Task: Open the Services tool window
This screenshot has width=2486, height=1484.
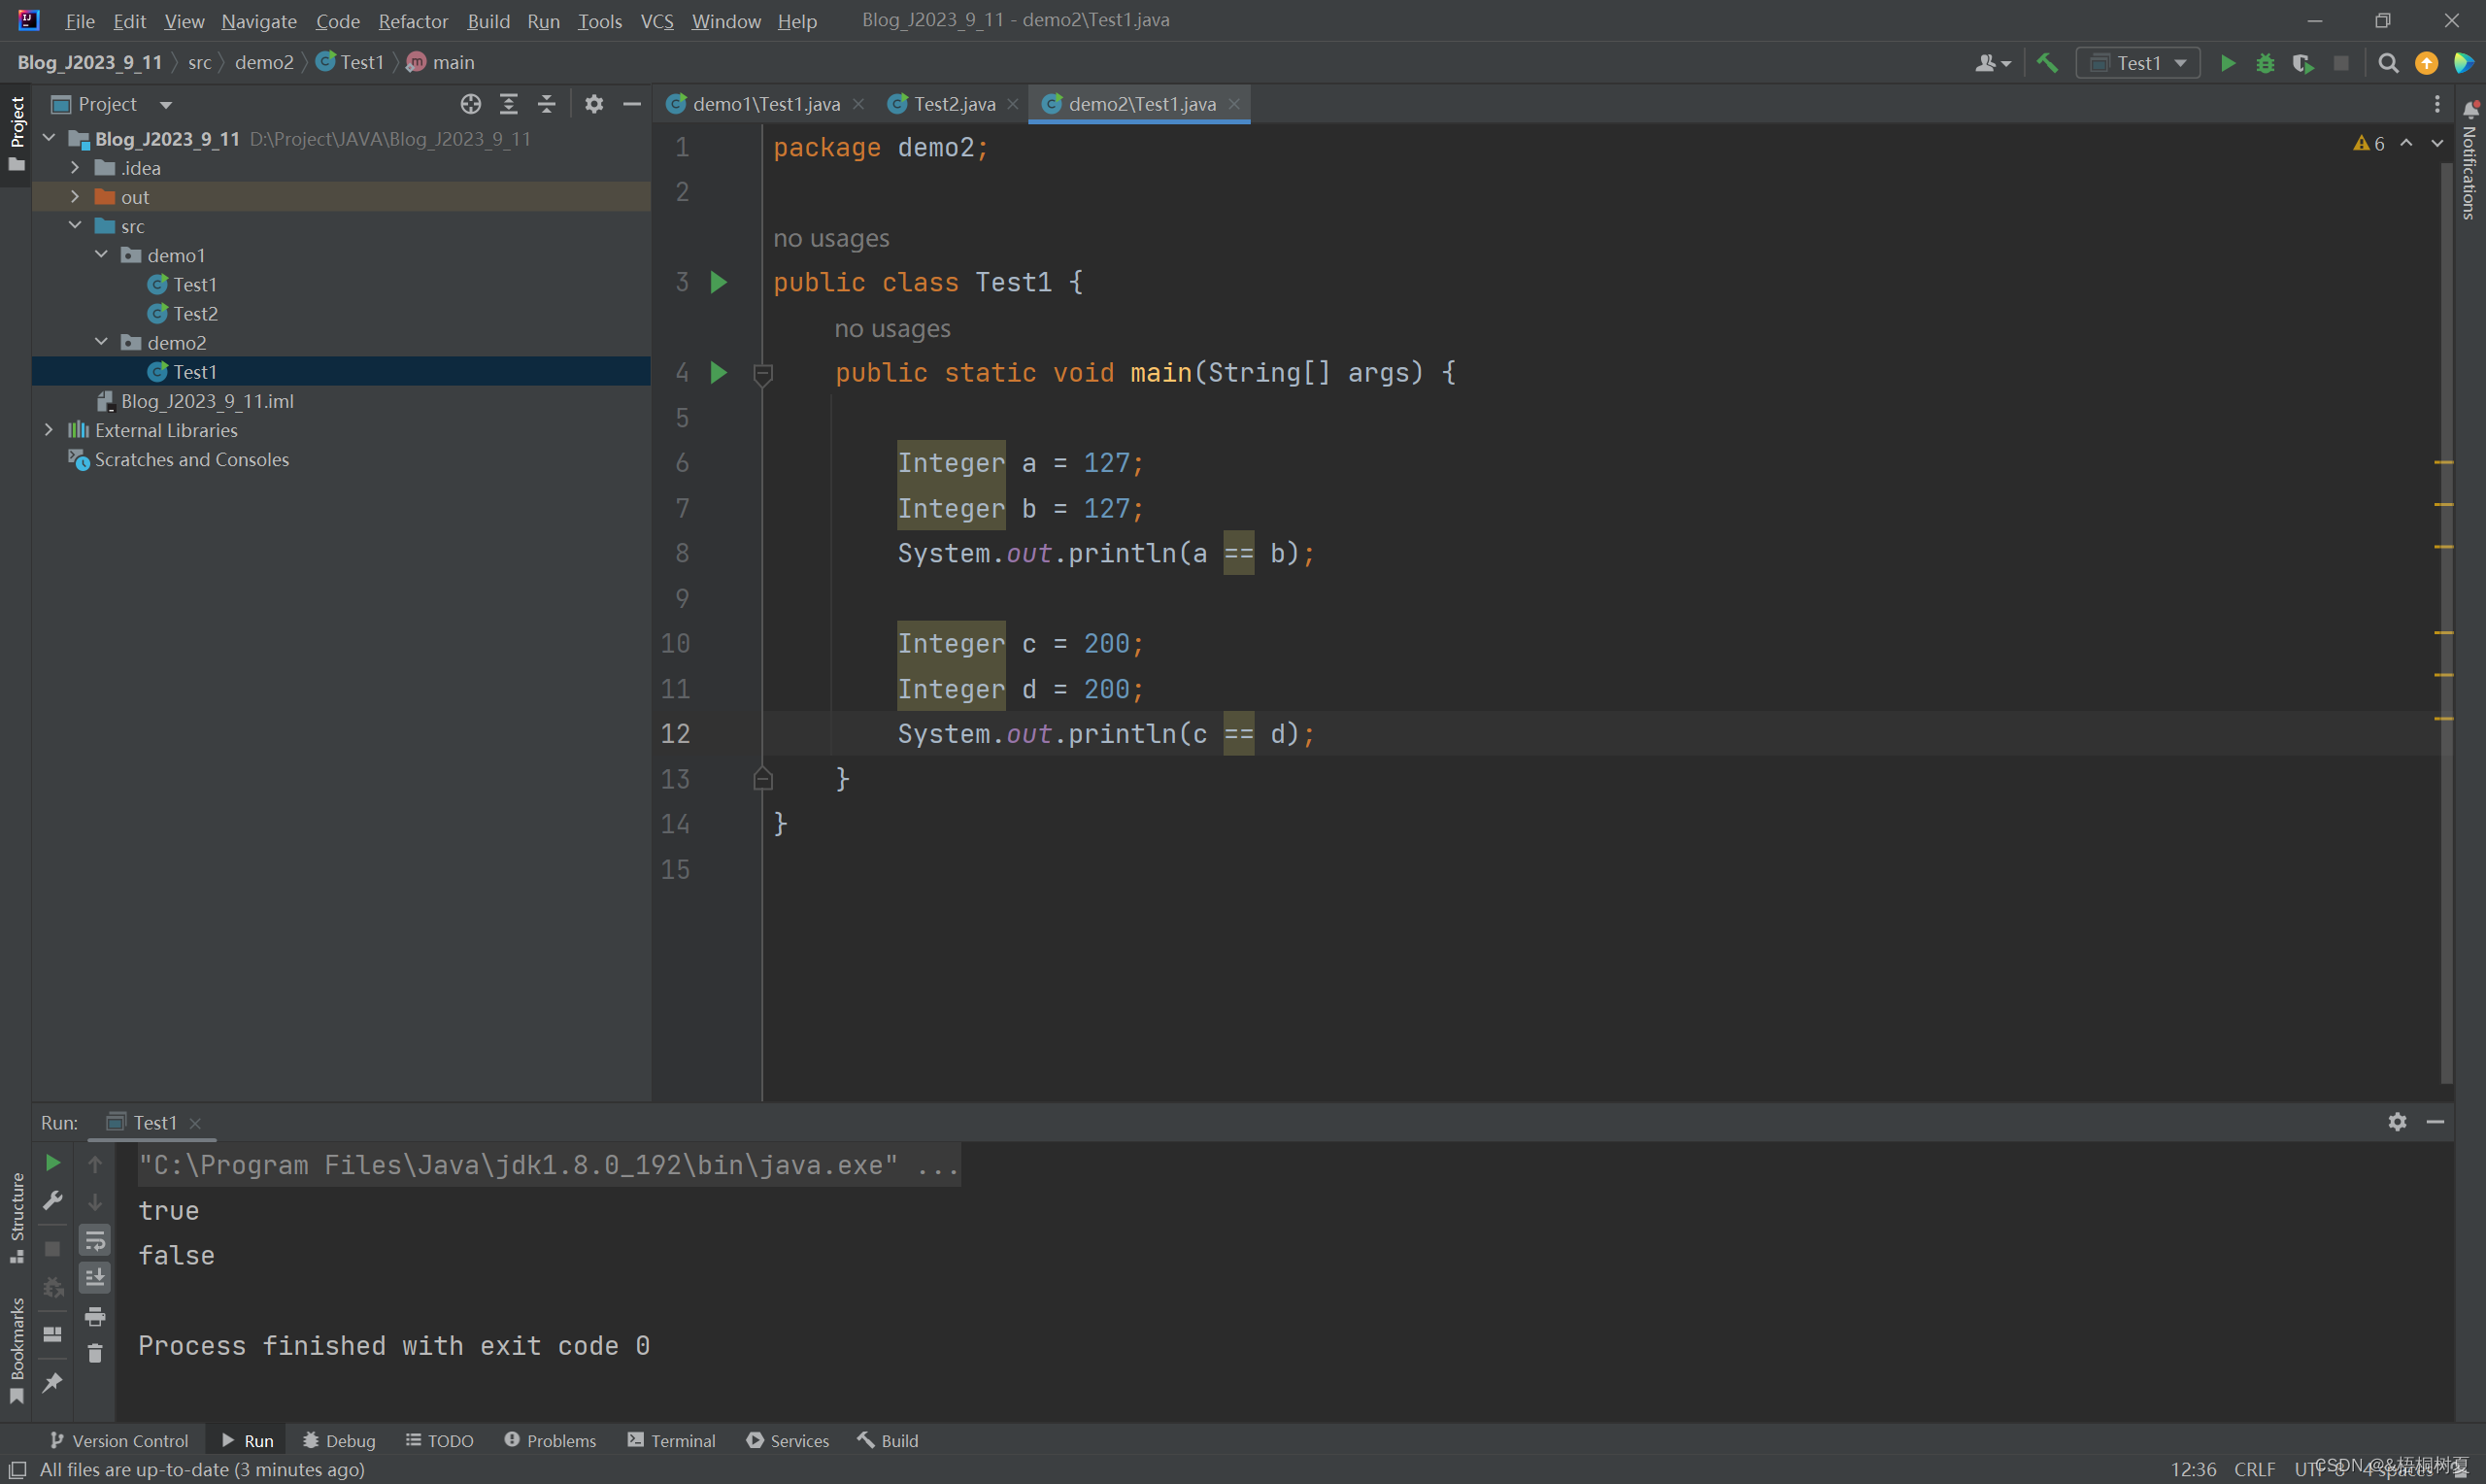Action: 788,1440
